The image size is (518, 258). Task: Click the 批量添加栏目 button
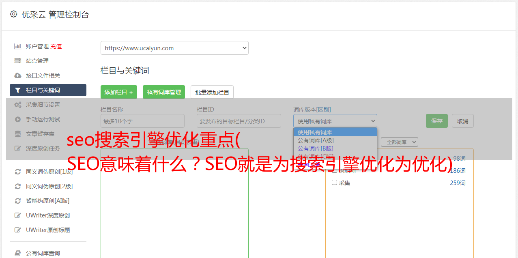212,92
